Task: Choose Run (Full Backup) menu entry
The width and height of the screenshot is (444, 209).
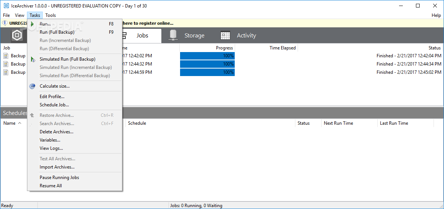Action: [75, 32]
